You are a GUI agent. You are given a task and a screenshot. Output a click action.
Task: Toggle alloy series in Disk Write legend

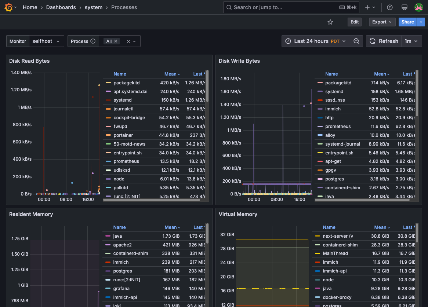pyautogui.click(x=330, y=135)
